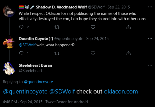
Task: Open more options for SDWolf's tweet
Action: coord(150,7)
